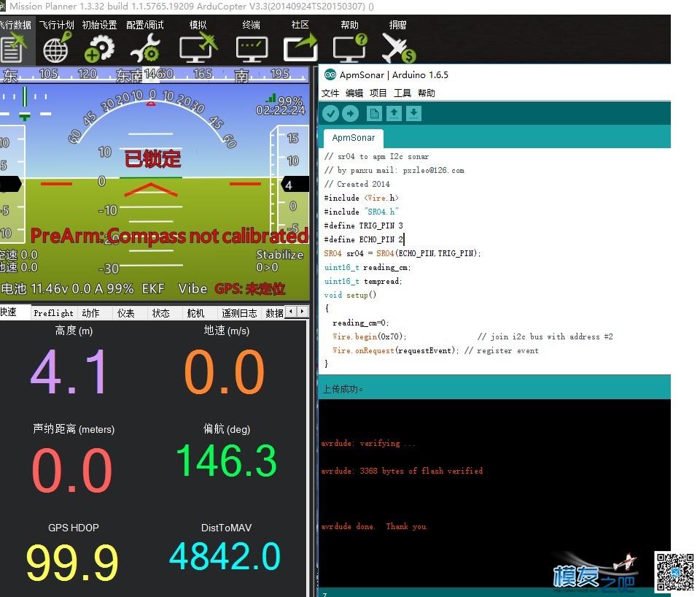The width and height of the screenshot is (700, 597).
Task: Click the 声纳距离 sonar distance value
Action: pos(71,470)
